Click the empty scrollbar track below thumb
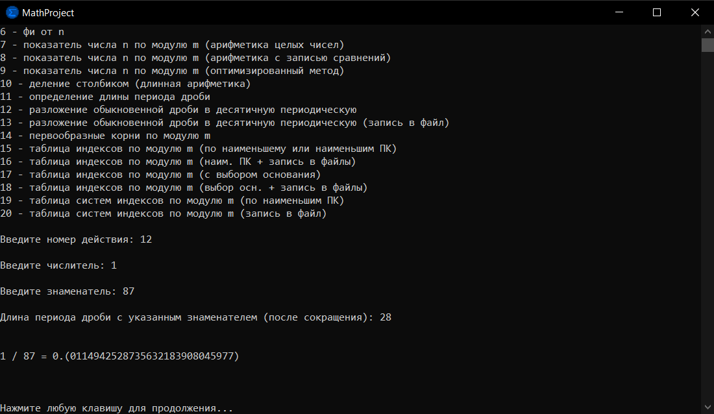 pos(708,227)
